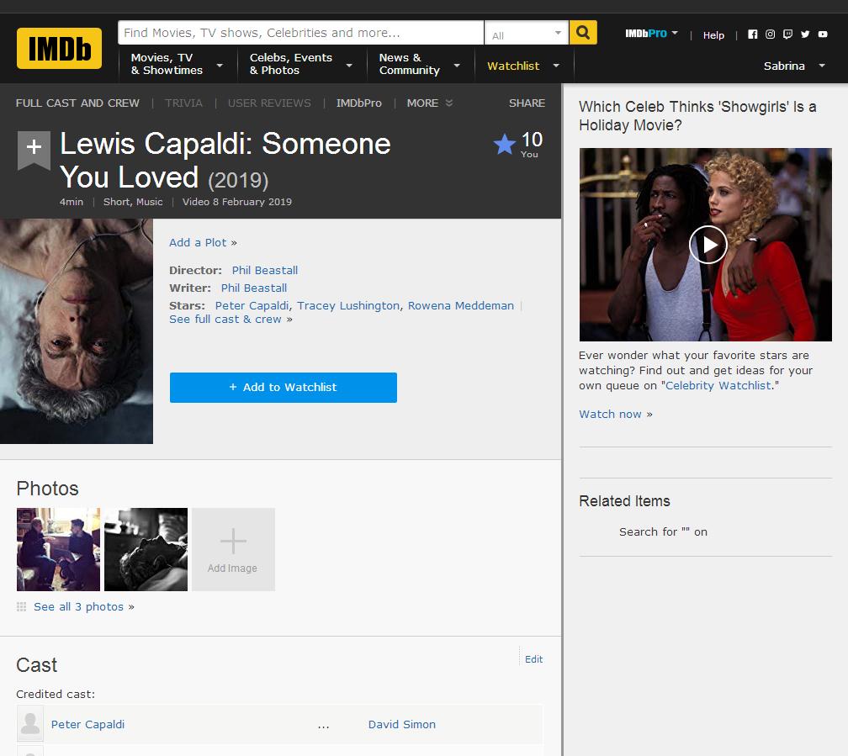This screenshot has width=848, height=756.
Task: Click the Add to Watchlist button
Action: click(x=284, y=387)
